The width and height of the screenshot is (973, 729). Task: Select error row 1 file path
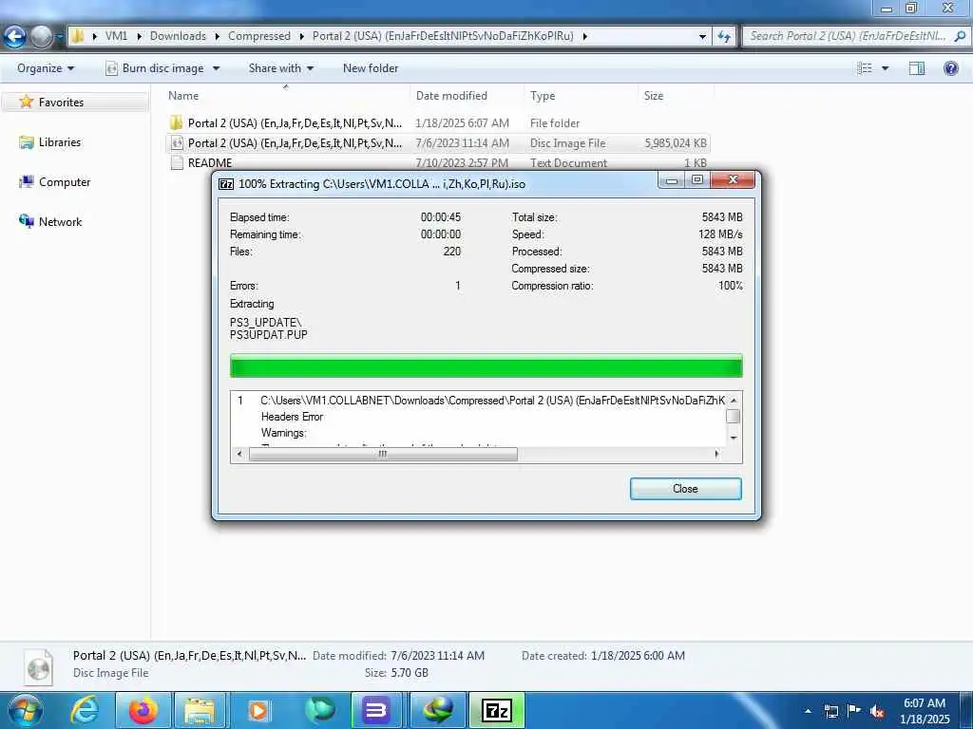(492, 401)
